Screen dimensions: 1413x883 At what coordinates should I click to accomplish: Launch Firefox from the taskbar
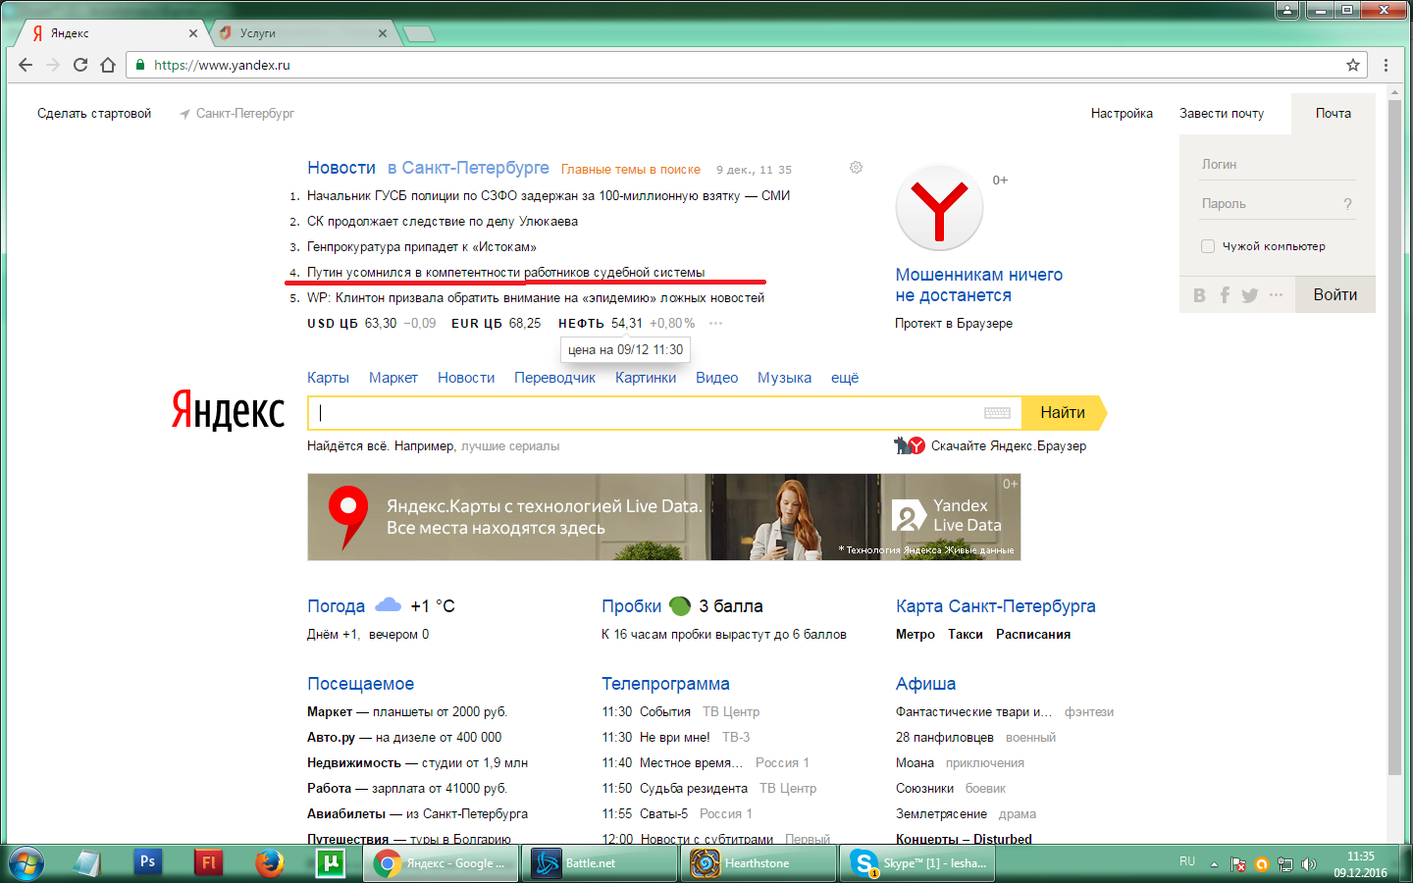coord(269,862)
